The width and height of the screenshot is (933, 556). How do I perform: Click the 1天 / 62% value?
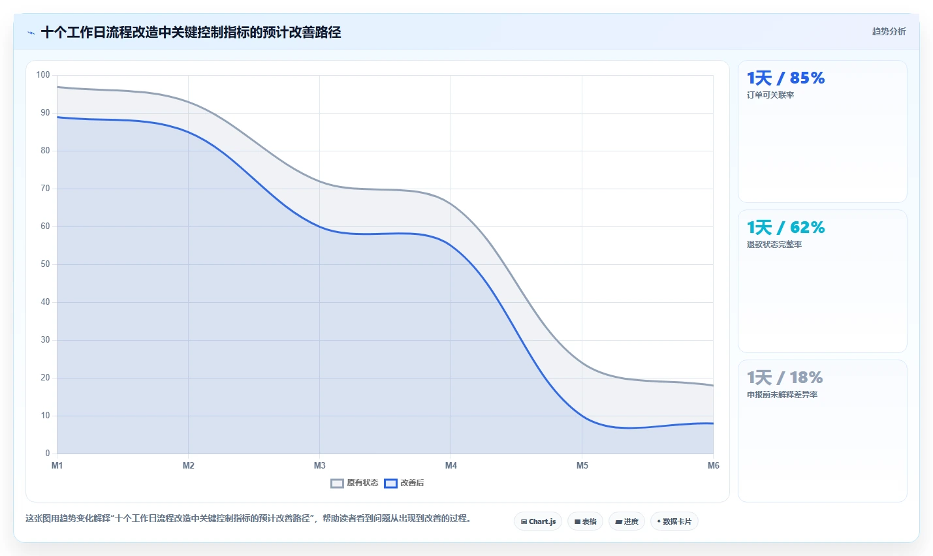coord(785,228)
